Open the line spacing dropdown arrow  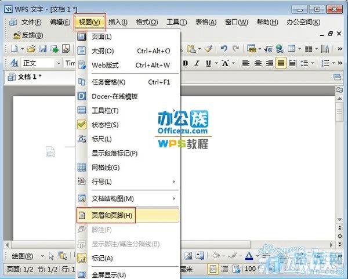tap(313, 63)
